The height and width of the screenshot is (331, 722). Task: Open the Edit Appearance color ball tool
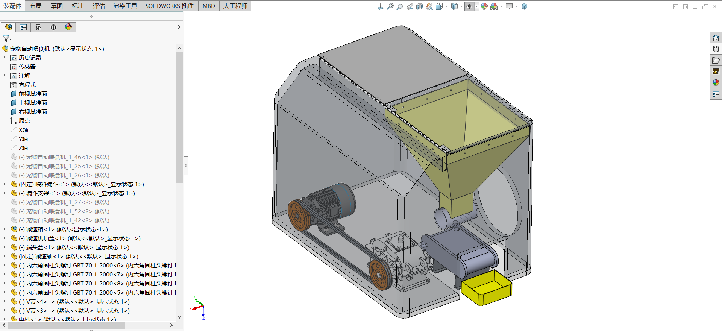click(x=484, y=6)
